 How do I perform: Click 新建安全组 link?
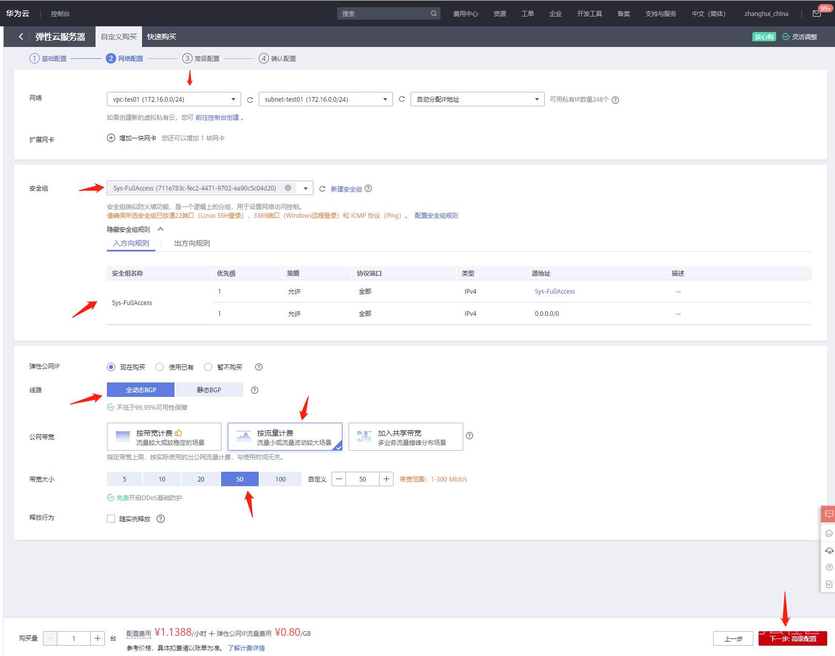pos(346,189)
